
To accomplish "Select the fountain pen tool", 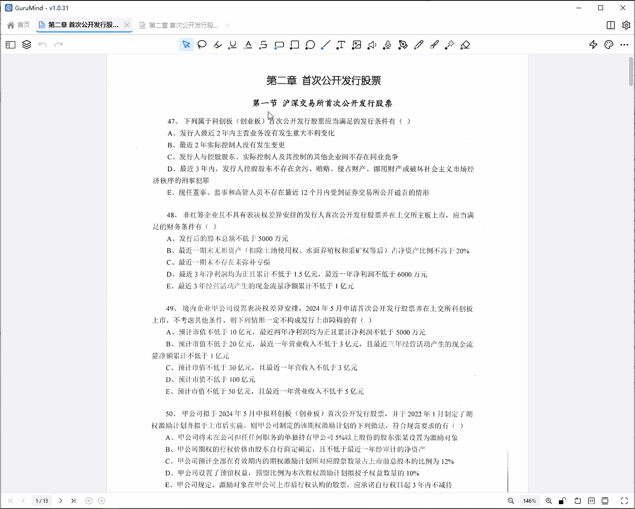I will (403, 45).
